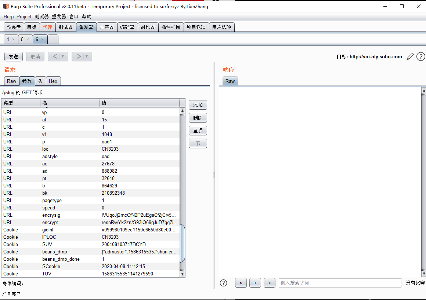Sort parameters by 值 column header

point(140,103)
